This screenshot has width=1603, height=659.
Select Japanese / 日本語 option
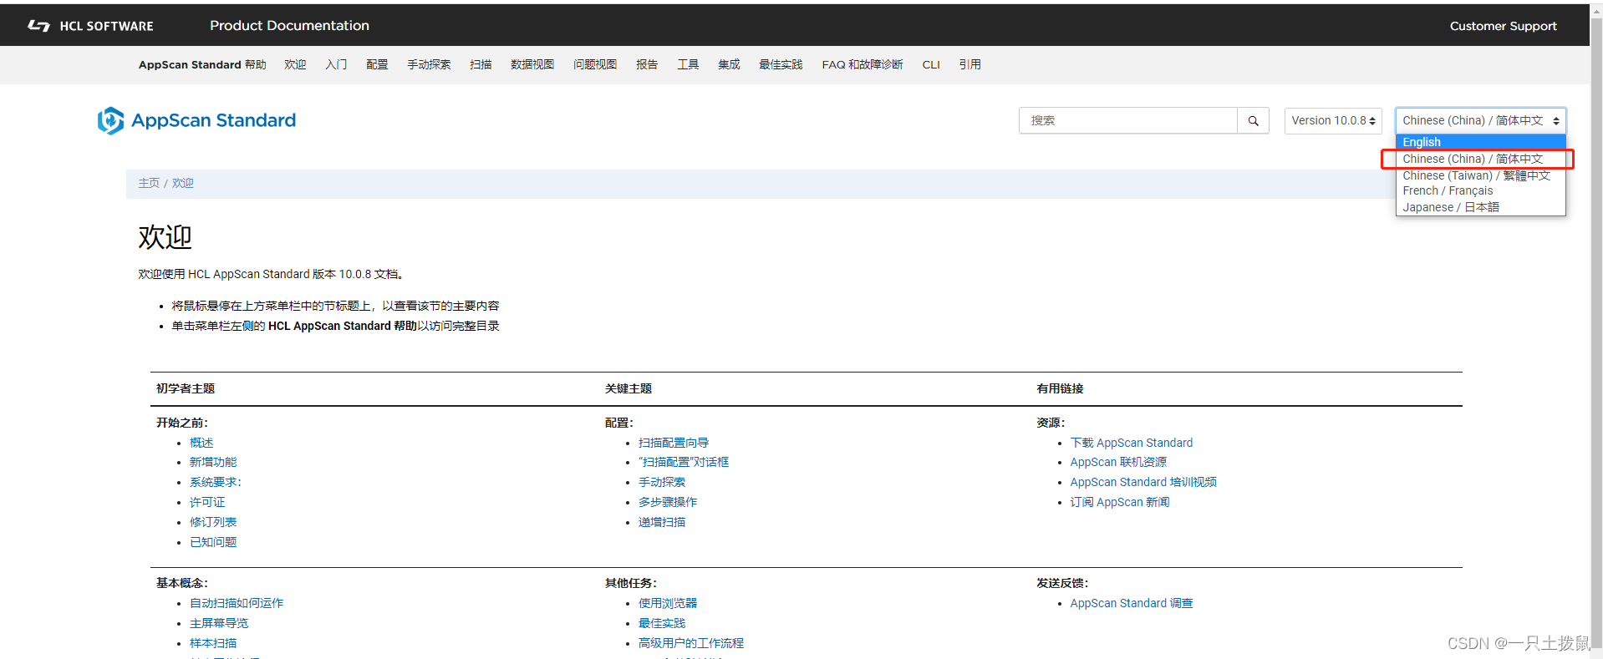(x=1480, y=207)
